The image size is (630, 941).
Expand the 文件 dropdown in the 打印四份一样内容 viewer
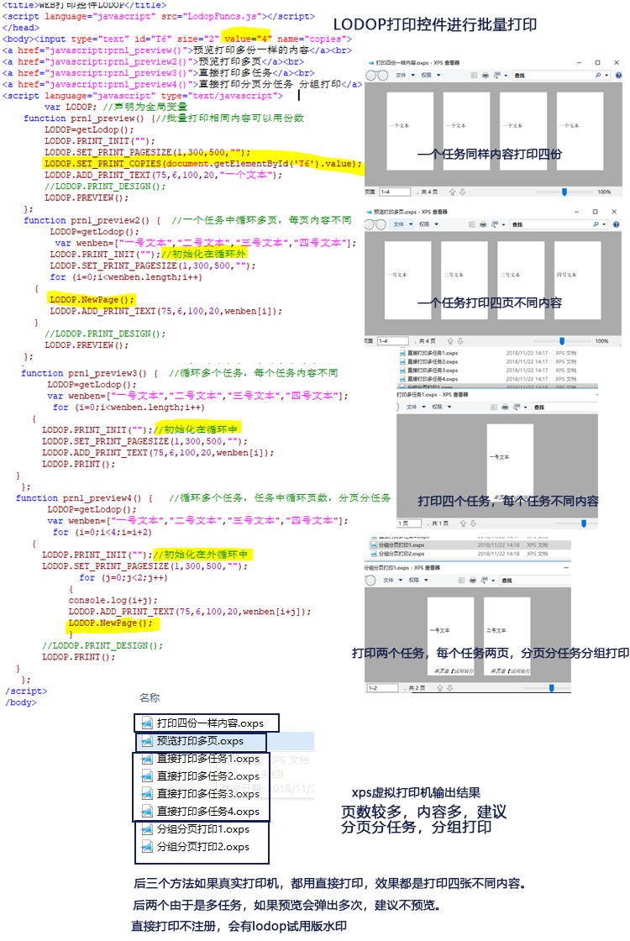[402, 76]
